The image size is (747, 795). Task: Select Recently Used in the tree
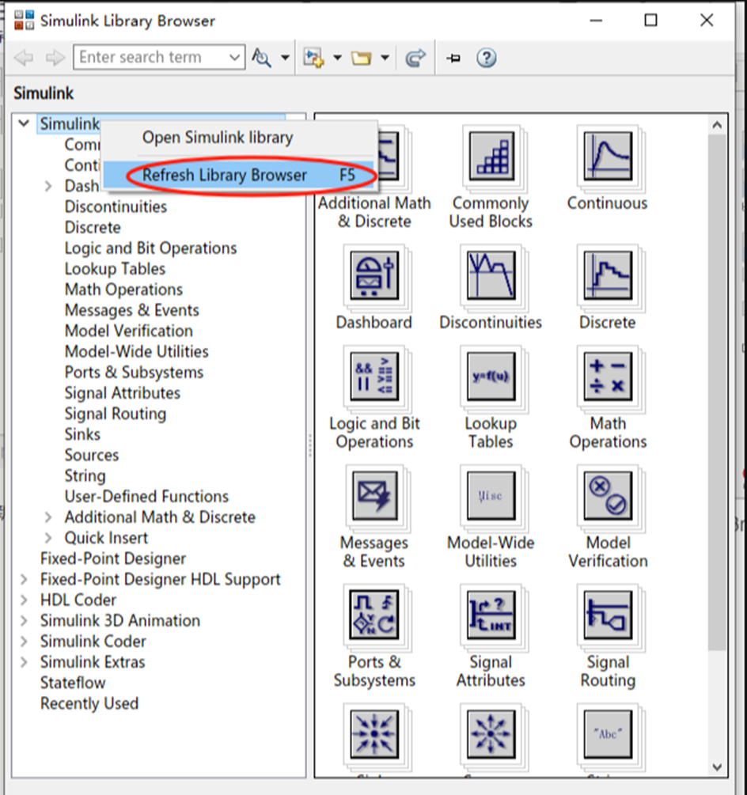pos(89,704)
